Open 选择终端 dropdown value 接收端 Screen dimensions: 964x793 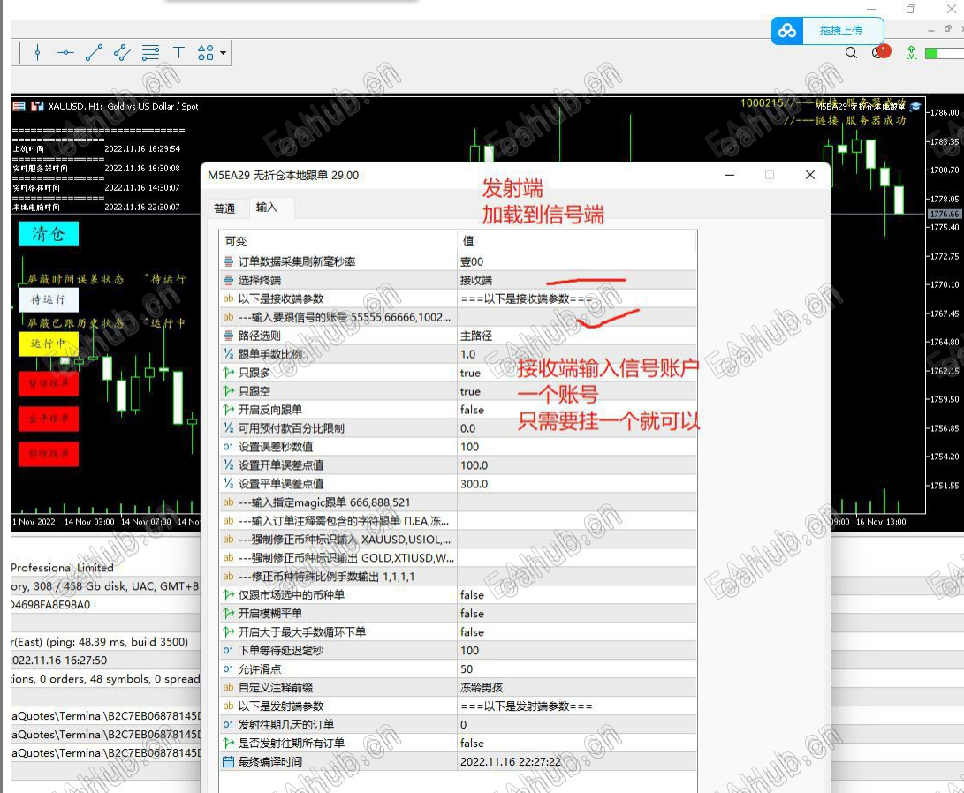point(577,280)
